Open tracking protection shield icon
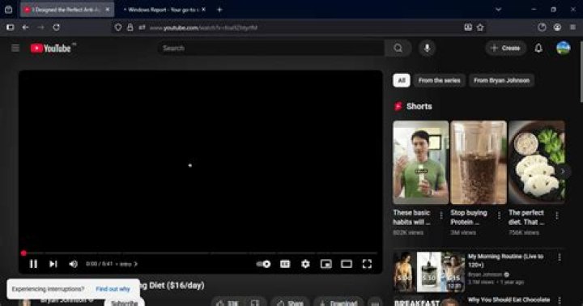This screenshot has height=306, width=583. pyautogui.click(x=118, y=28)
